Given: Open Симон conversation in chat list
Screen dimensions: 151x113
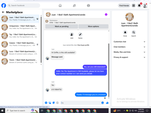Looking at the screenshot, I should point(20,44).
